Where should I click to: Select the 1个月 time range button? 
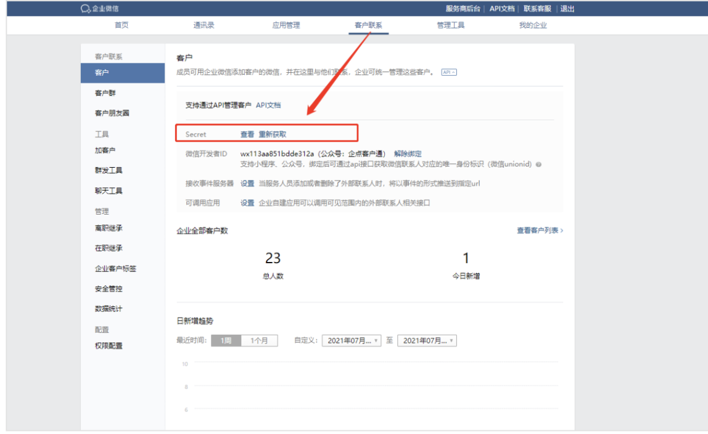click(x=259, y=341)
